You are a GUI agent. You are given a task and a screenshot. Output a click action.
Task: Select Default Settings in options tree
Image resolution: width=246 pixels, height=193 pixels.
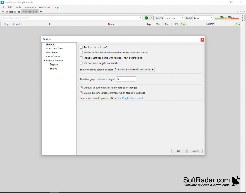pos(55,61)
